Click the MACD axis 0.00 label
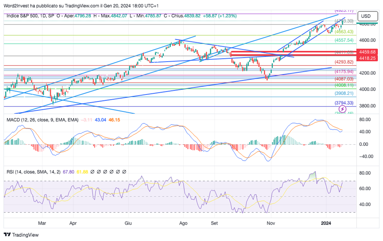 coord(364,144)
